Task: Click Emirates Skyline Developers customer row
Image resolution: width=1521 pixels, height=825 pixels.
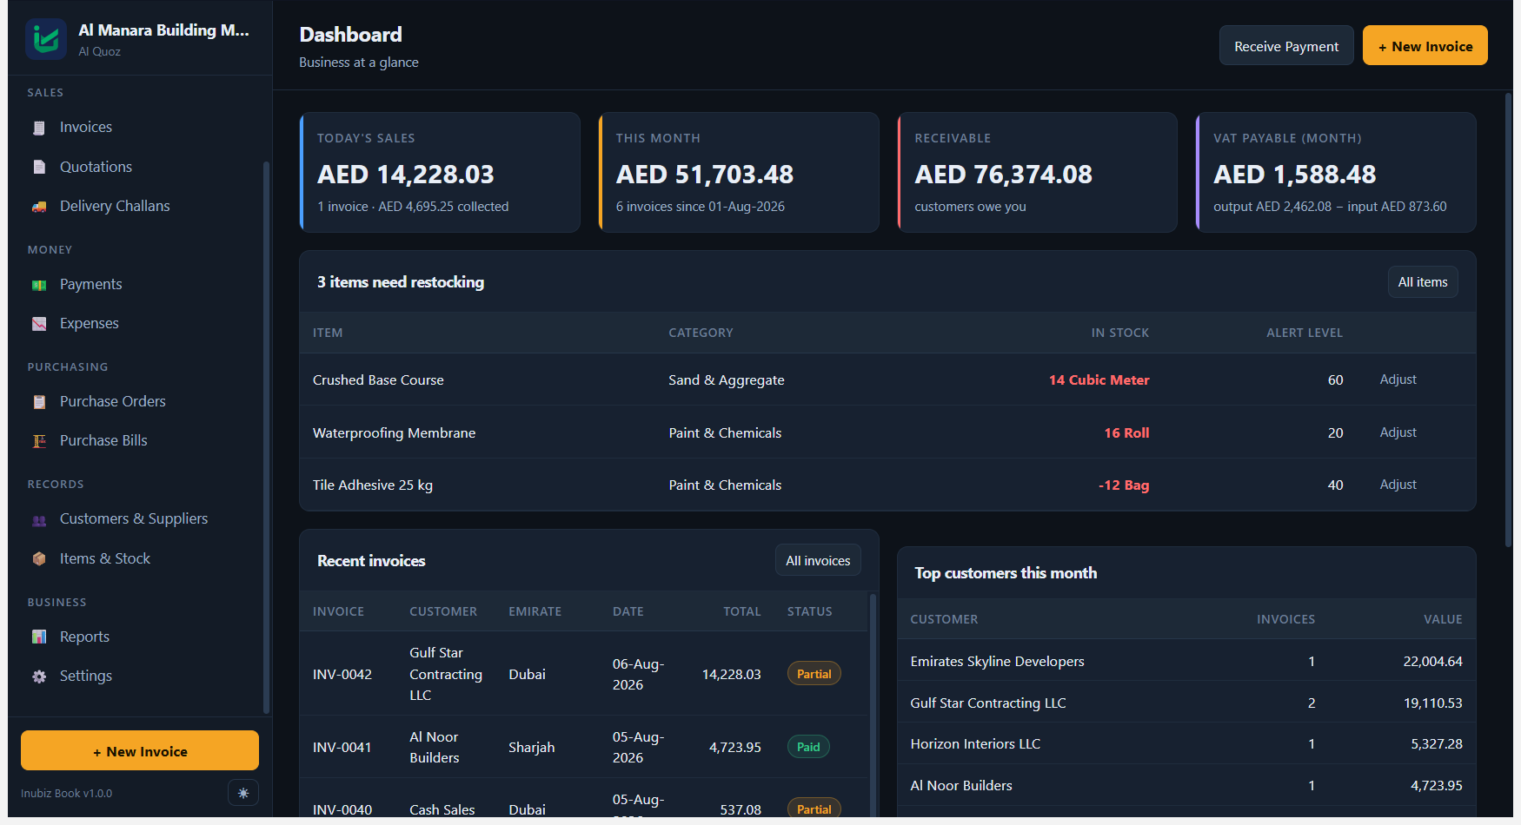Action: pos(1186,661)
